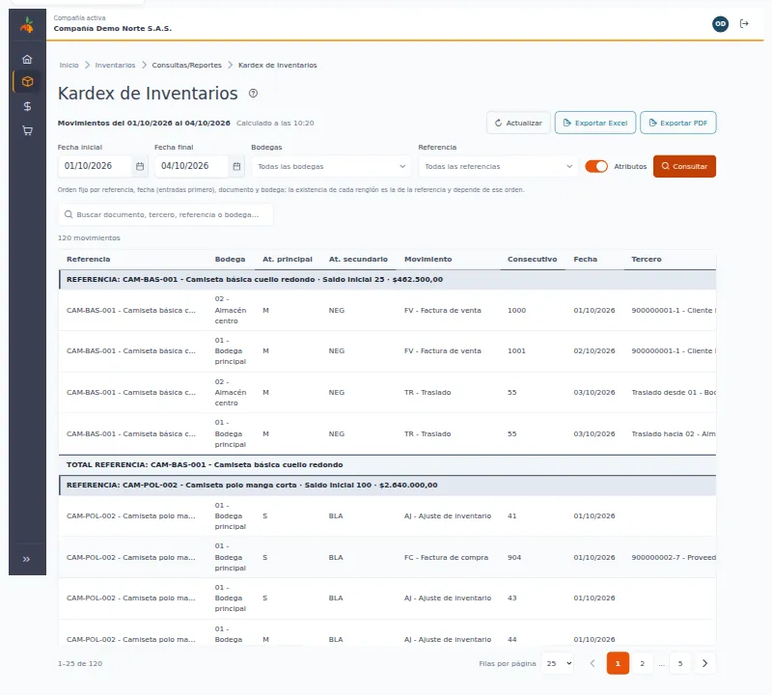The height and width of the screenshot is (695, 772).
Task: Open the Fecha final calendar picker icon
Action: 236,166
